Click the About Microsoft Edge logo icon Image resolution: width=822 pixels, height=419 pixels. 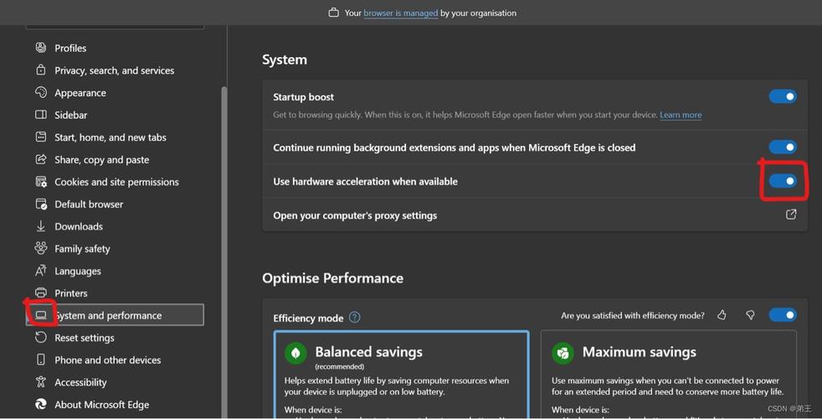[x=41, y=404]
